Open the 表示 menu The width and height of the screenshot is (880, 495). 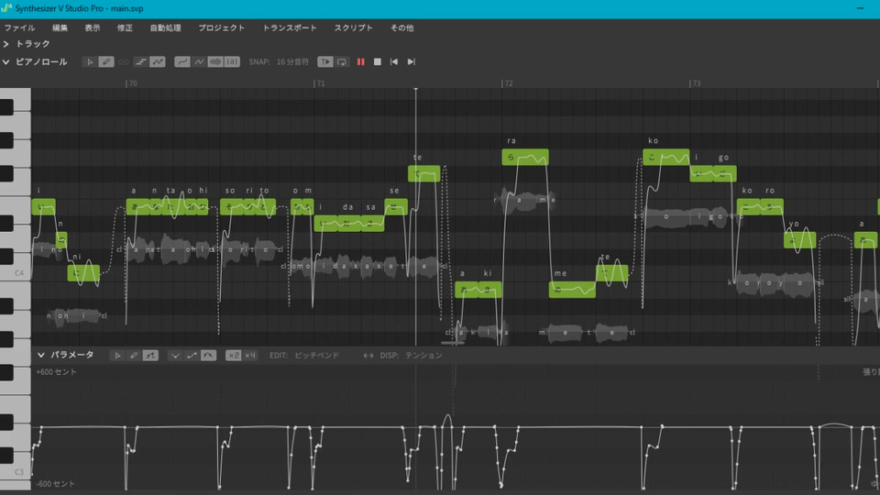93,27
